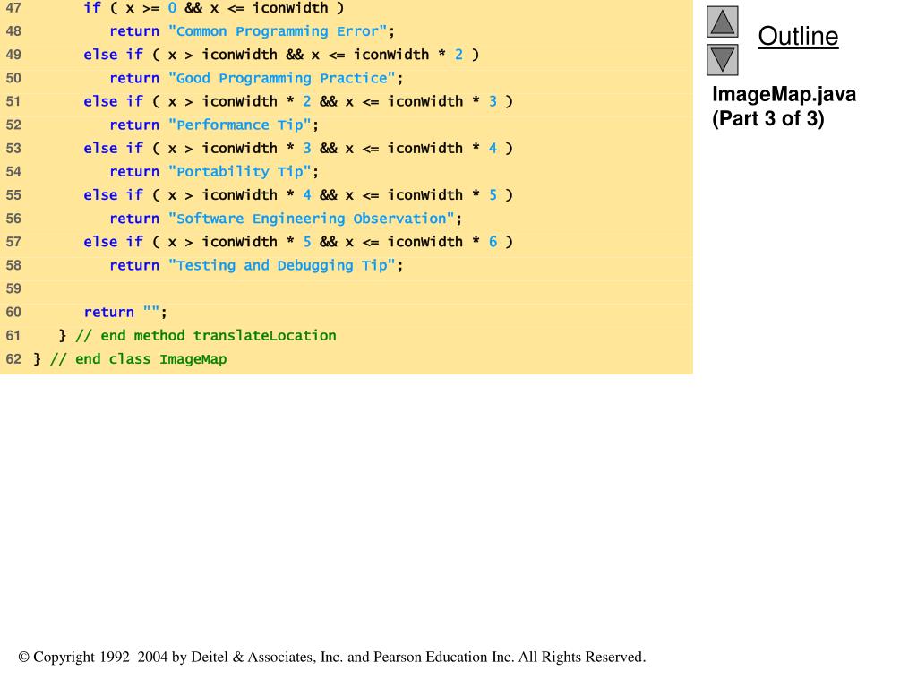Screen dimensions: 917x688
Task: Select string "Performance Tip" on line 52
Action: [240, 125]
